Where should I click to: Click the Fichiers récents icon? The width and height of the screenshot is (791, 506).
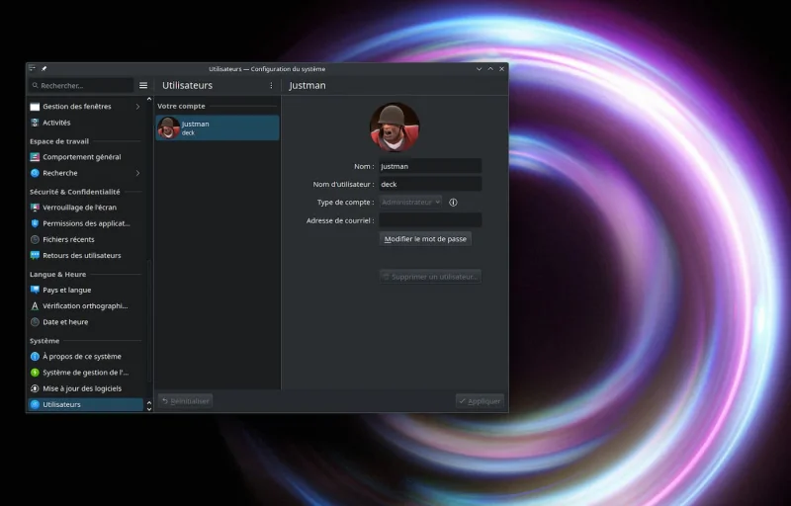pos(35,239)
